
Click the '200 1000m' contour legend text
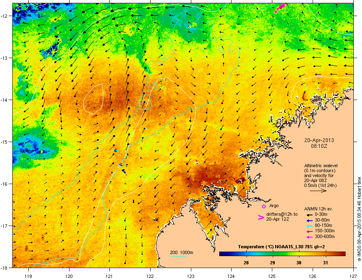pyautogui.click(x=181, y=252)
